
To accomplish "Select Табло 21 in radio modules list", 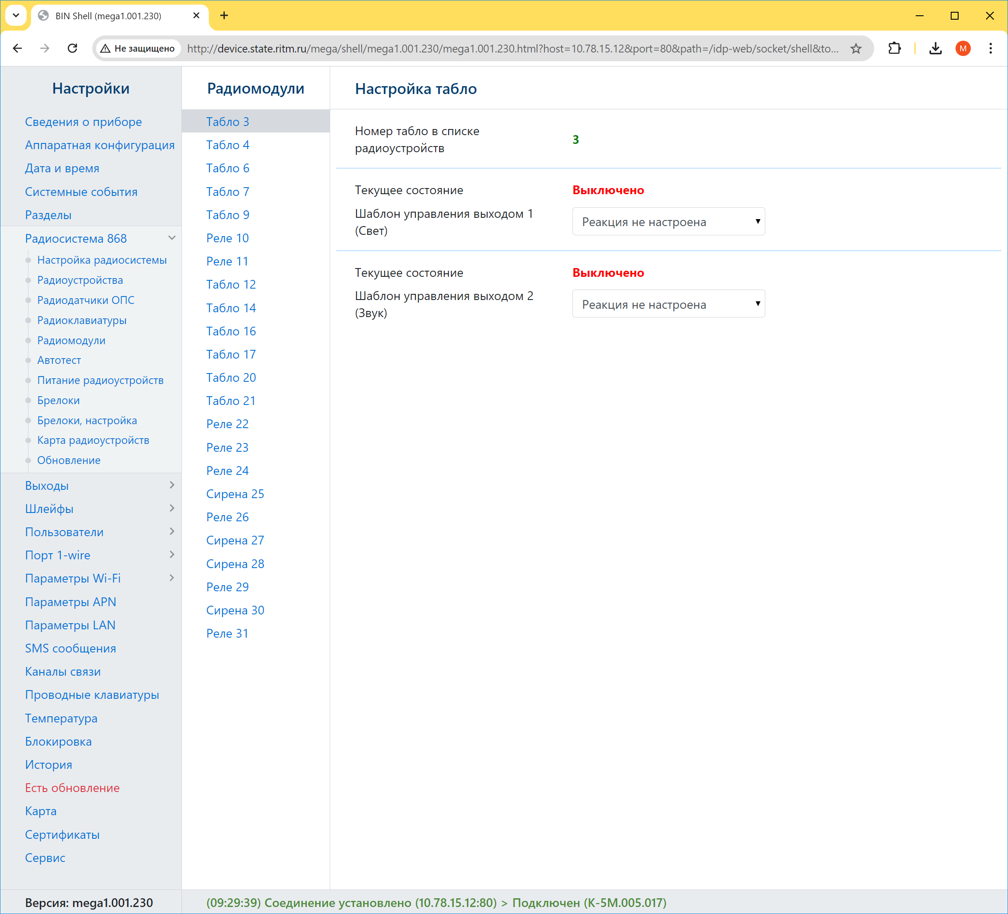I will pyautogui.click(x=230, y=401).
